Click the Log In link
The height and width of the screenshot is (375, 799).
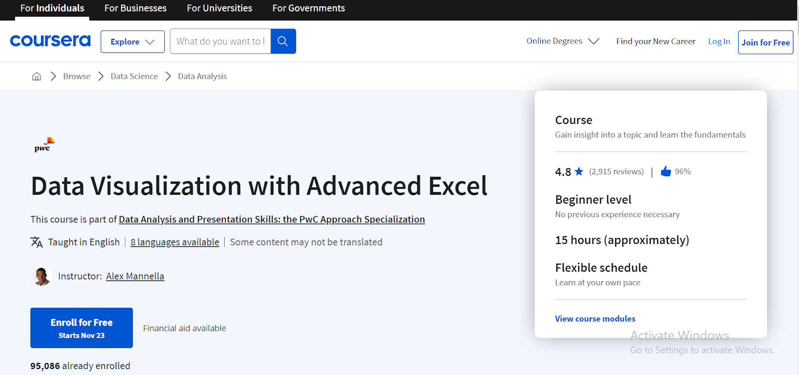click(x=719, y=41)
